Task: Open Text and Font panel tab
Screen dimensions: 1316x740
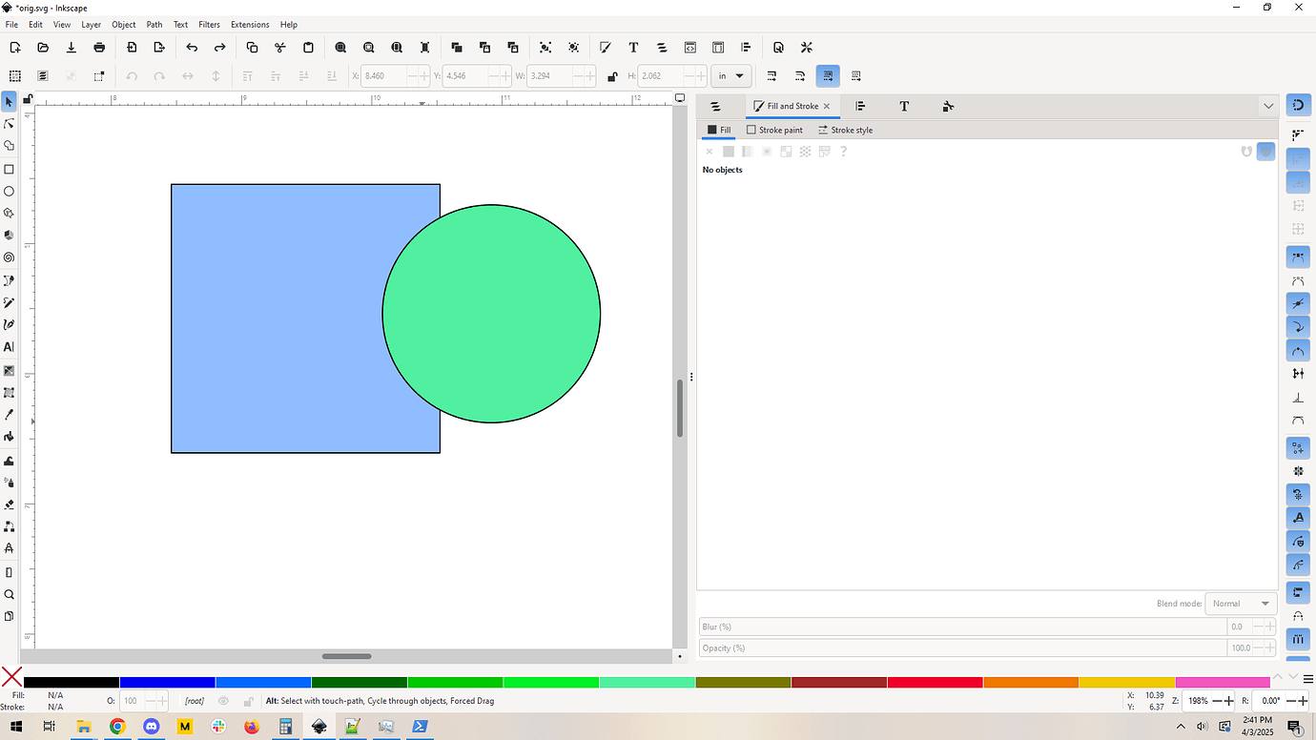Action: (904, 106)
